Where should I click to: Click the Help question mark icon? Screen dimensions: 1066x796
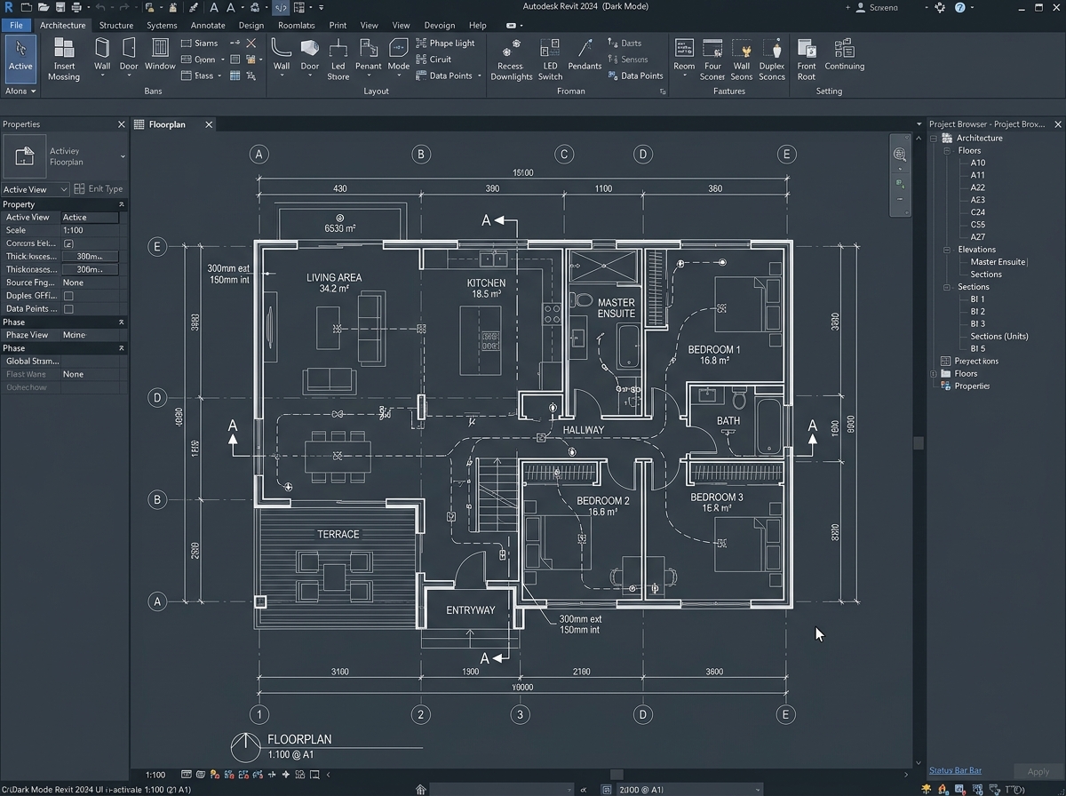(960, 7)
